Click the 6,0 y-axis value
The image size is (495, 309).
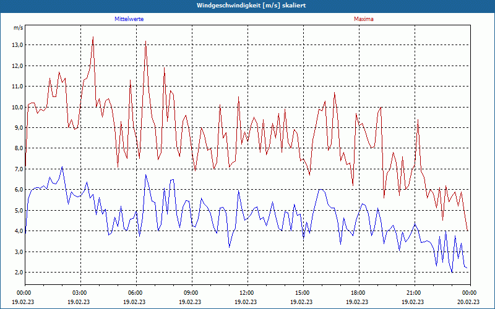click(x=19, y=190)
